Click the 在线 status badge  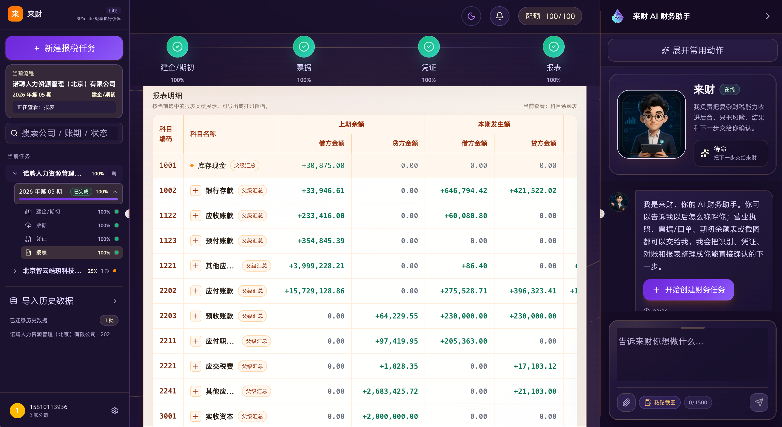point(729,89)
